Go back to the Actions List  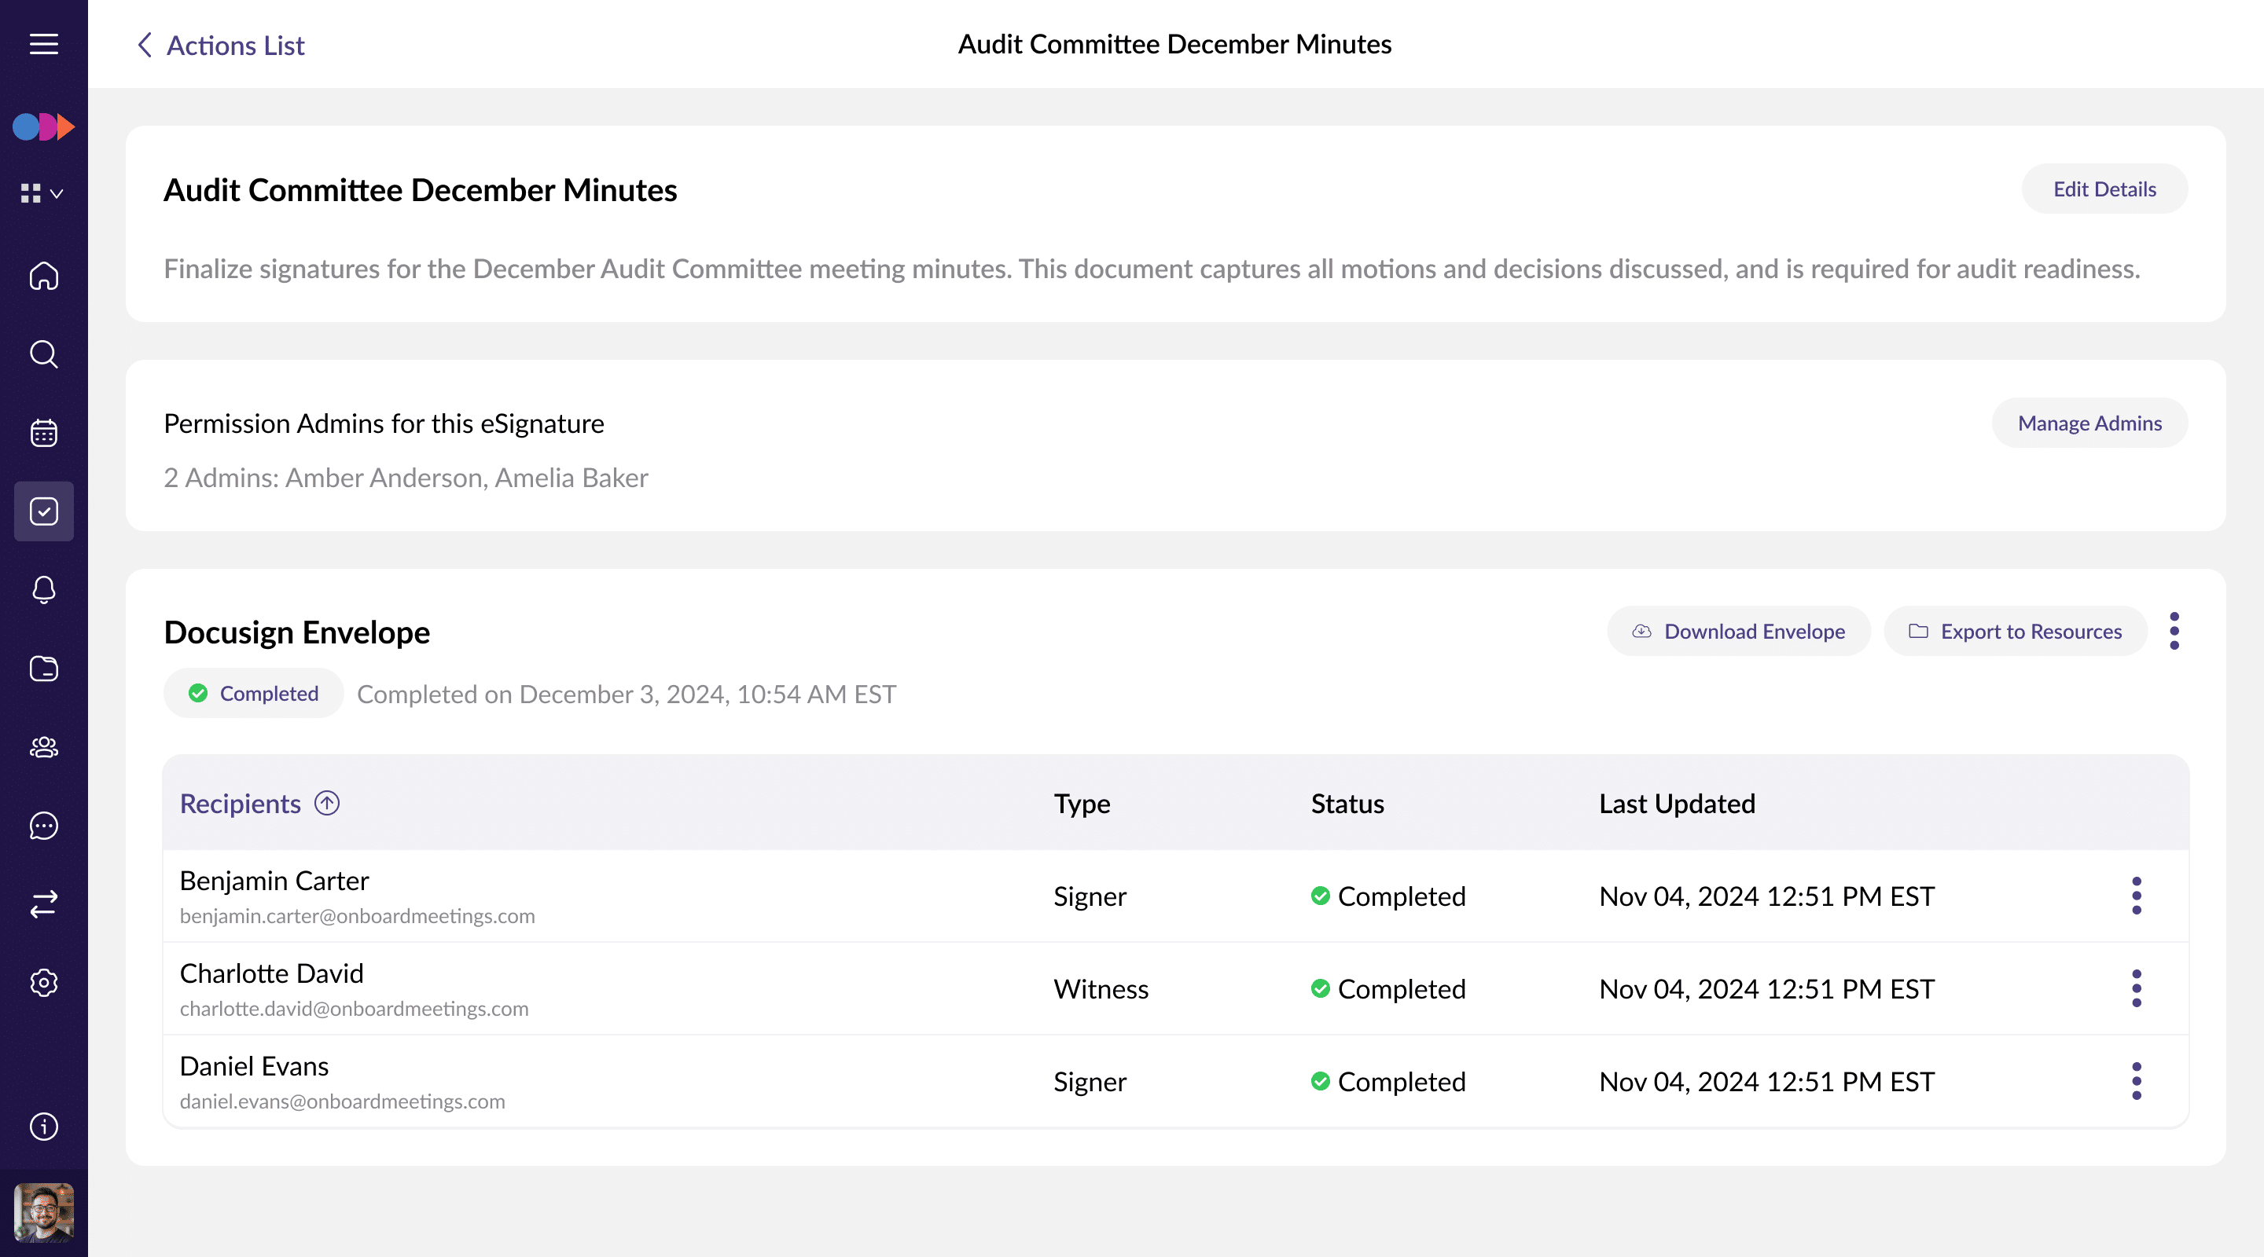(x=221, y=45)
